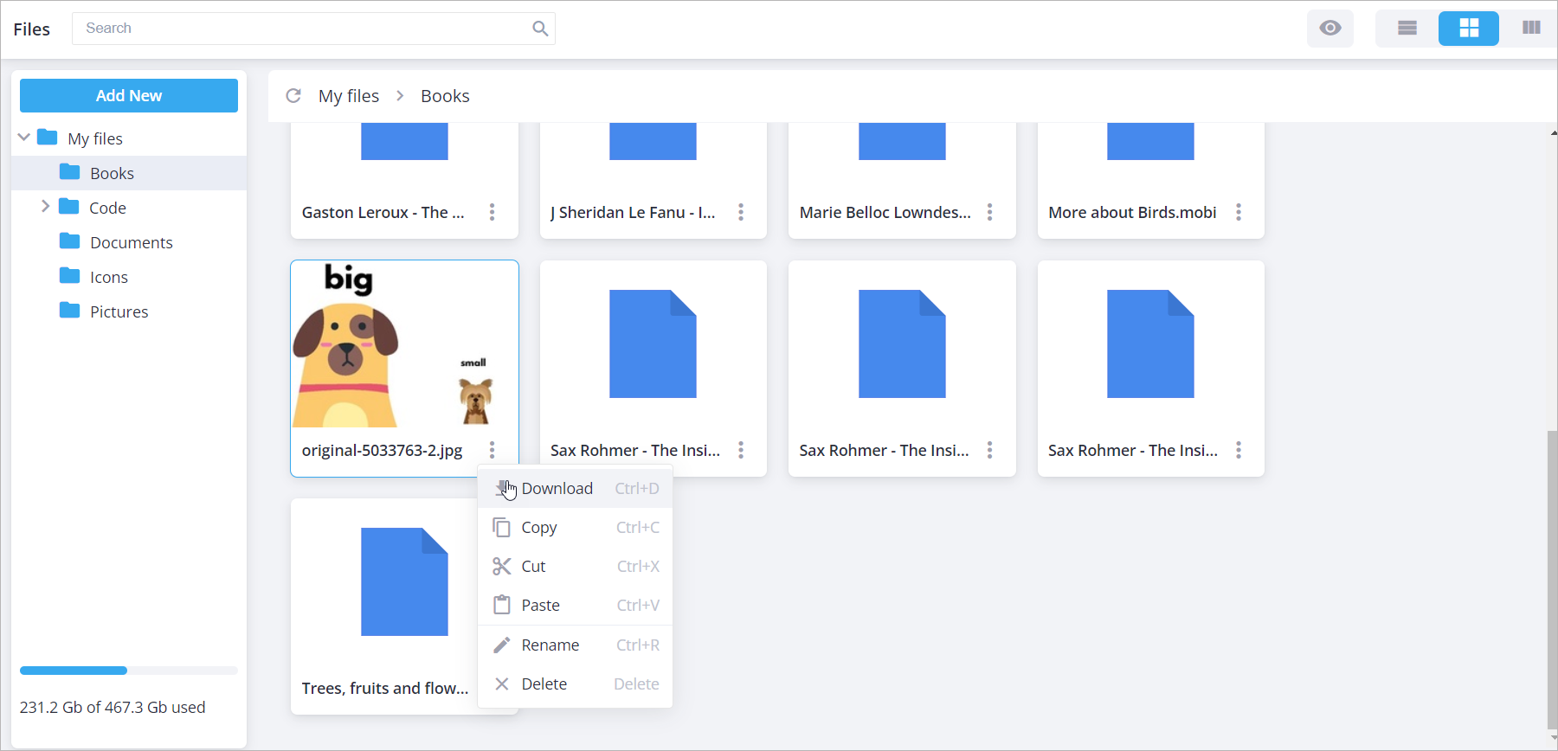Select Delete in the context menu
The height and width of the screenshot is (751, 1558).
(x=544, y=684)
